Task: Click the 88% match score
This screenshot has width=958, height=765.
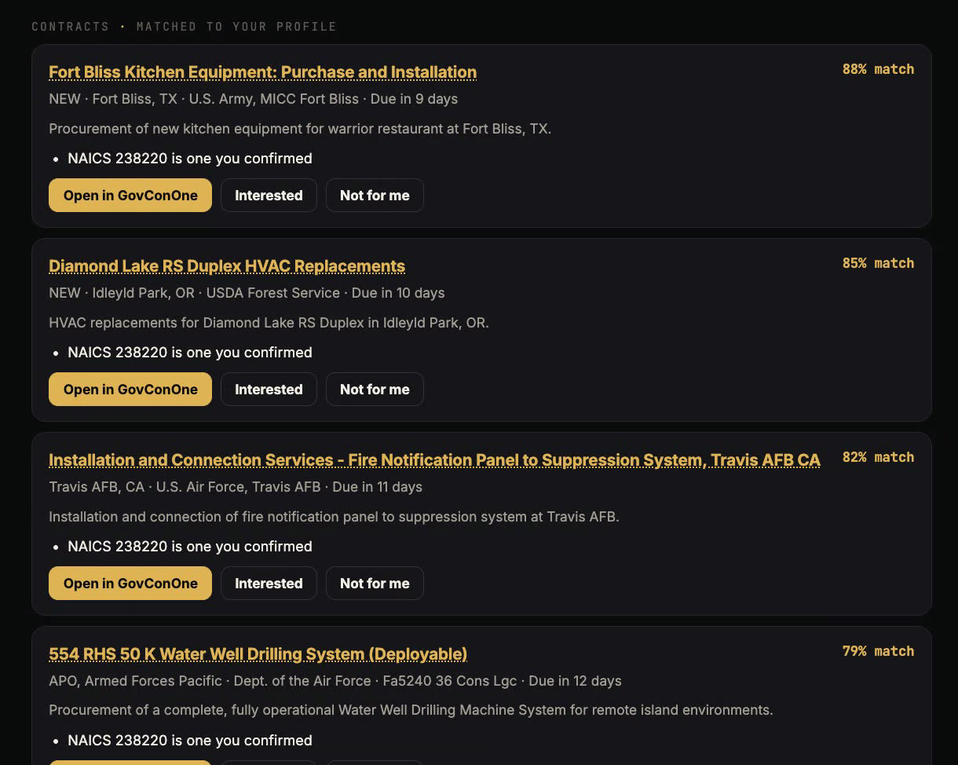Action: (878, 69)
